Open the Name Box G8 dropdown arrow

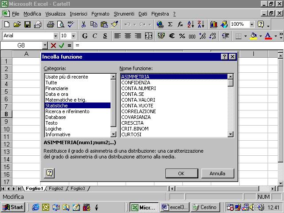(45, 45)
